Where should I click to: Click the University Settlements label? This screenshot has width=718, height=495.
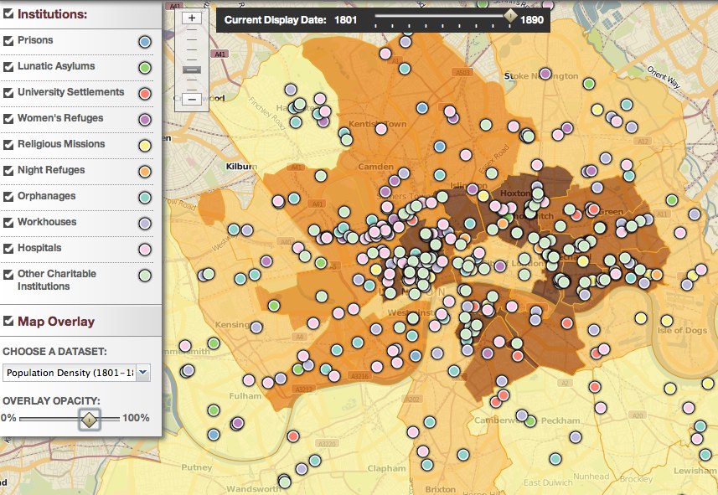tap(71, 92)
